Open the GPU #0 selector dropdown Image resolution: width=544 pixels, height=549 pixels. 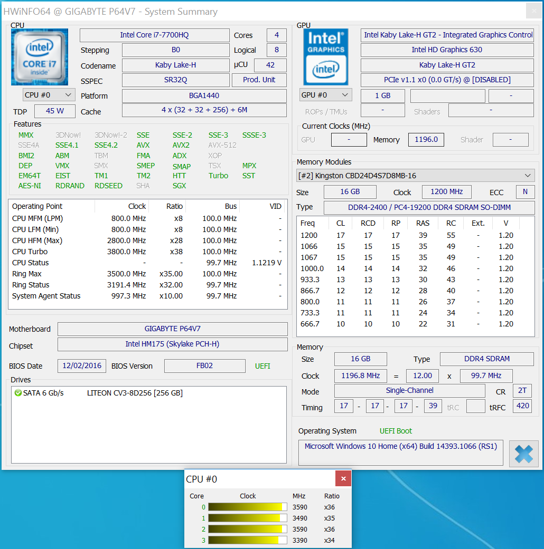325,95
